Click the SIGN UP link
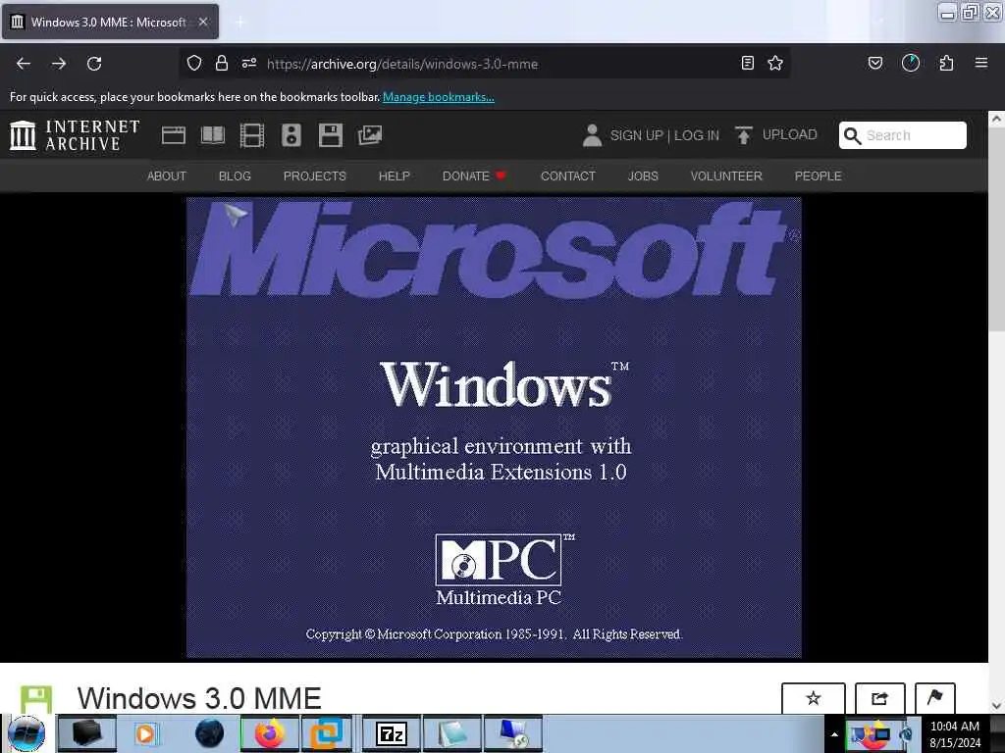The image size is (1005, 753). click(636, 135)
